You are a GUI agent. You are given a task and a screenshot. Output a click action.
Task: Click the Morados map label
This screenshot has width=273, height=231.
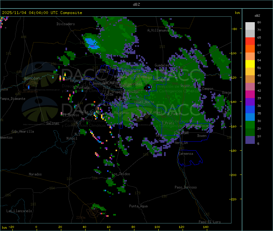point(35,174)
